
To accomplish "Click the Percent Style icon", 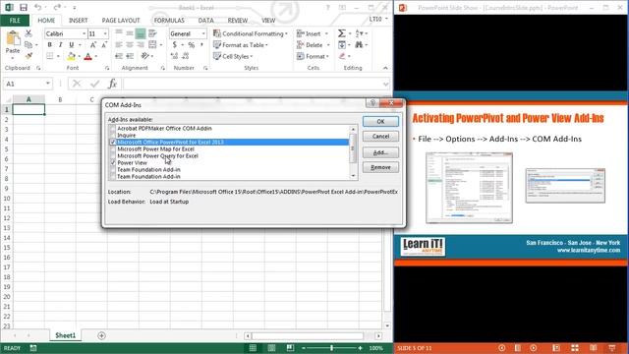I will click(x=192, y=45).
